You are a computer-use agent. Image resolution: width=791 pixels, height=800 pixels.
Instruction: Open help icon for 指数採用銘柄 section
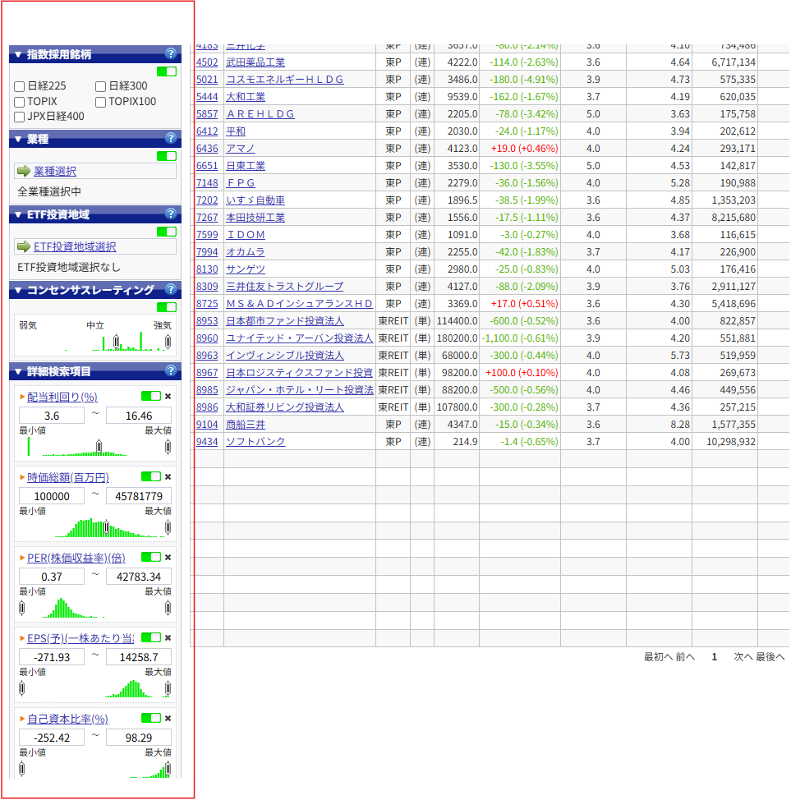pos(171,54)
